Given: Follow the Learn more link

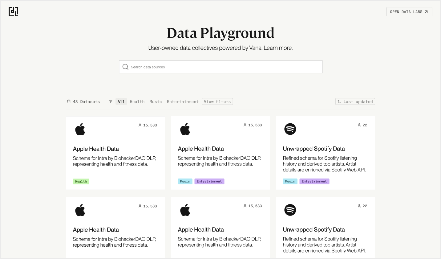Looking at the screenshot, I should (278, 48).
